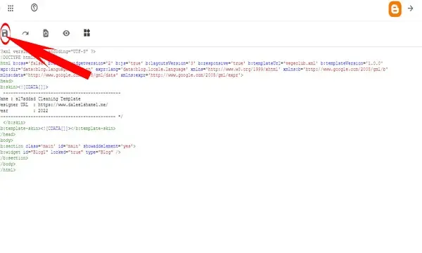This screenshot has width=422, height=253.
Task: Click the b:skin CDATA opening line
Action: point(24,87)
